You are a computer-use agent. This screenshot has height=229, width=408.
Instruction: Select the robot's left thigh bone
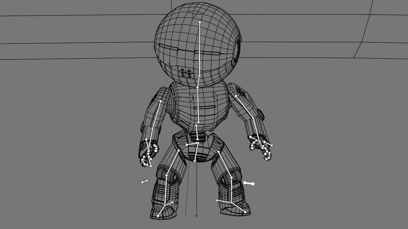pos(225,165)
